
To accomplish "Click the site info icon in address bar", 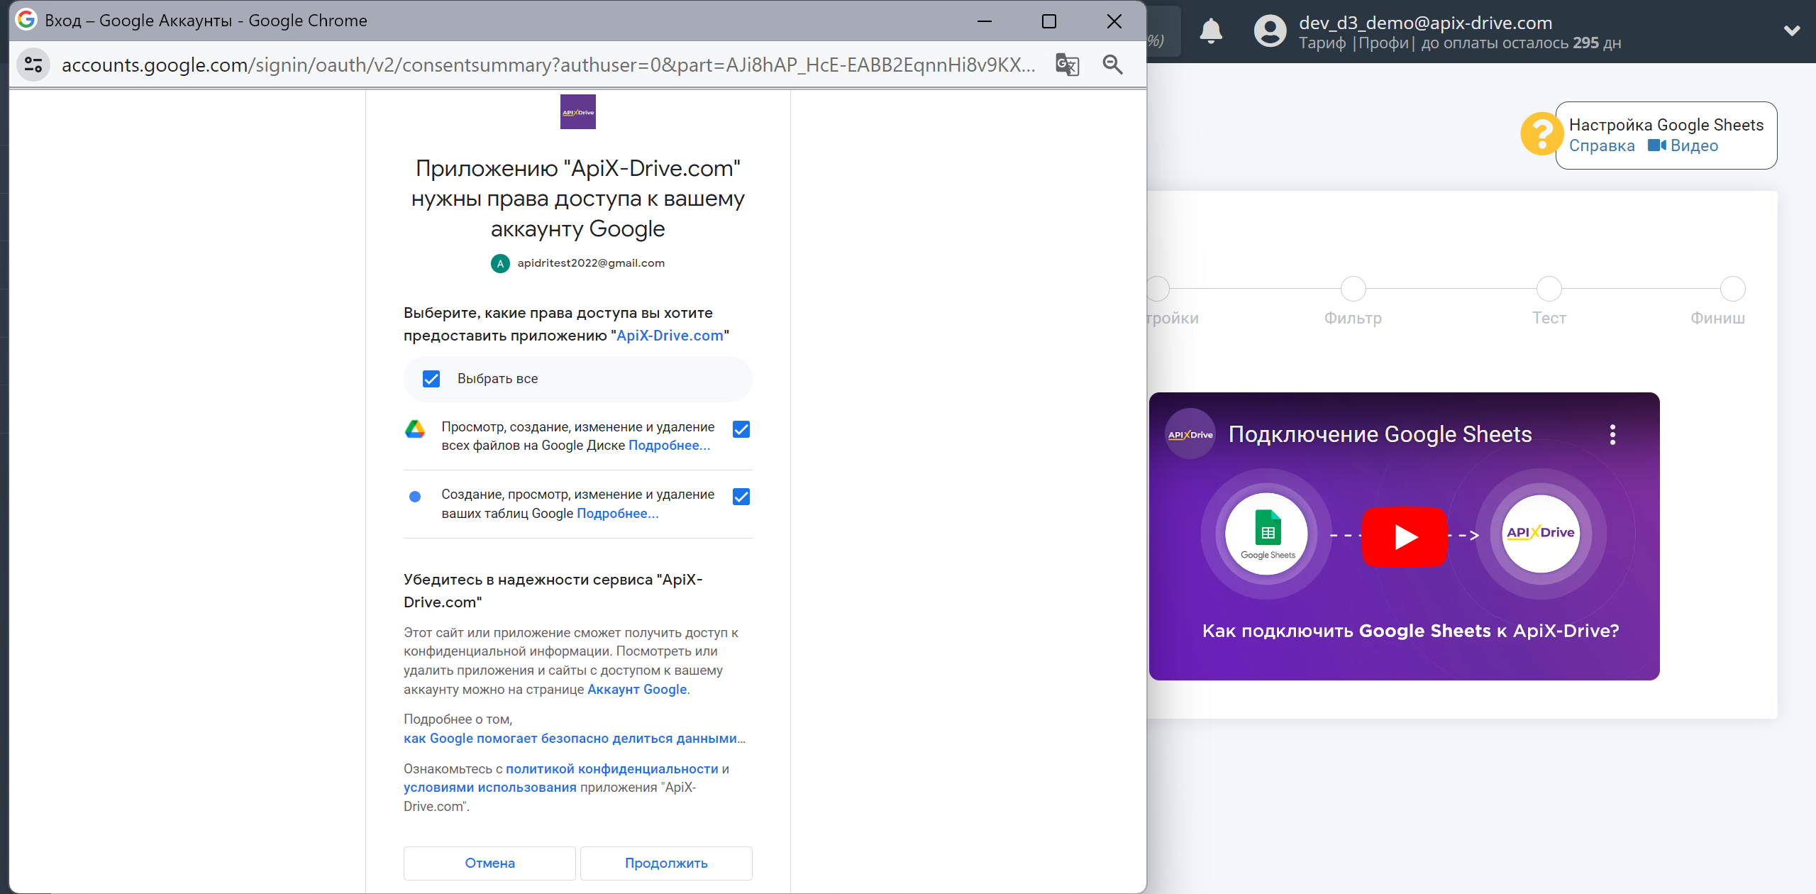I will pyautogui.click(x=33, y=65).
